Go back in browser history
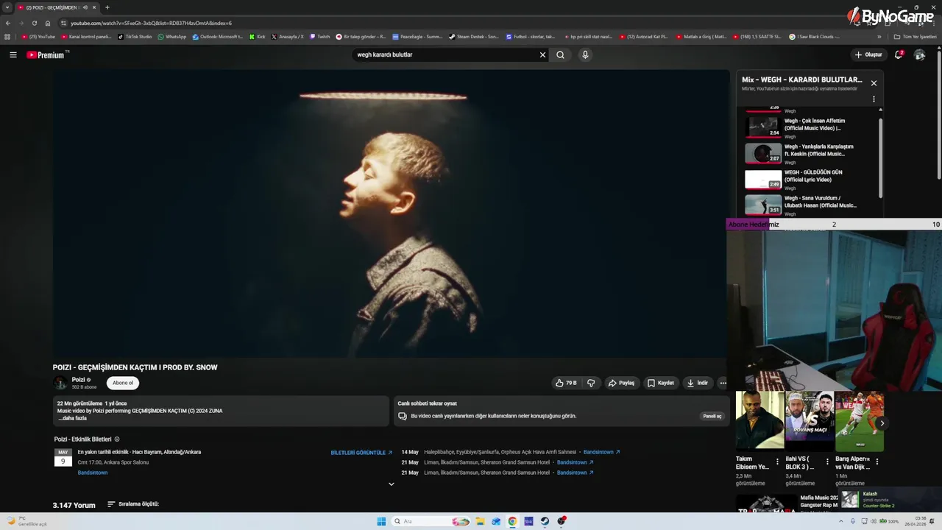The image size is (942, 530). [8, 23]
